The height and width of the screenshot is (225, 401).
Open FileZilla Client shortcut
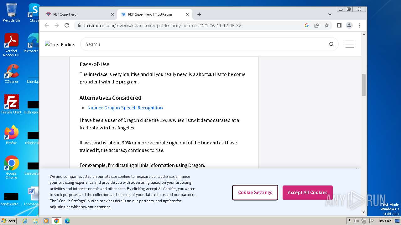pos(11,104)
